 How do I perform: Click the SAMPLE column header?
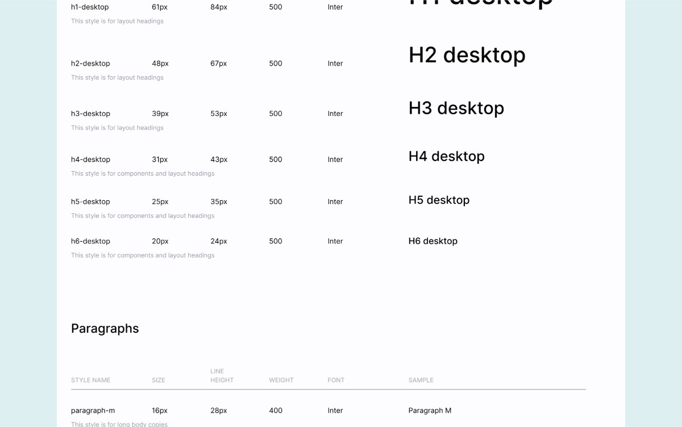tap(421, 380)
